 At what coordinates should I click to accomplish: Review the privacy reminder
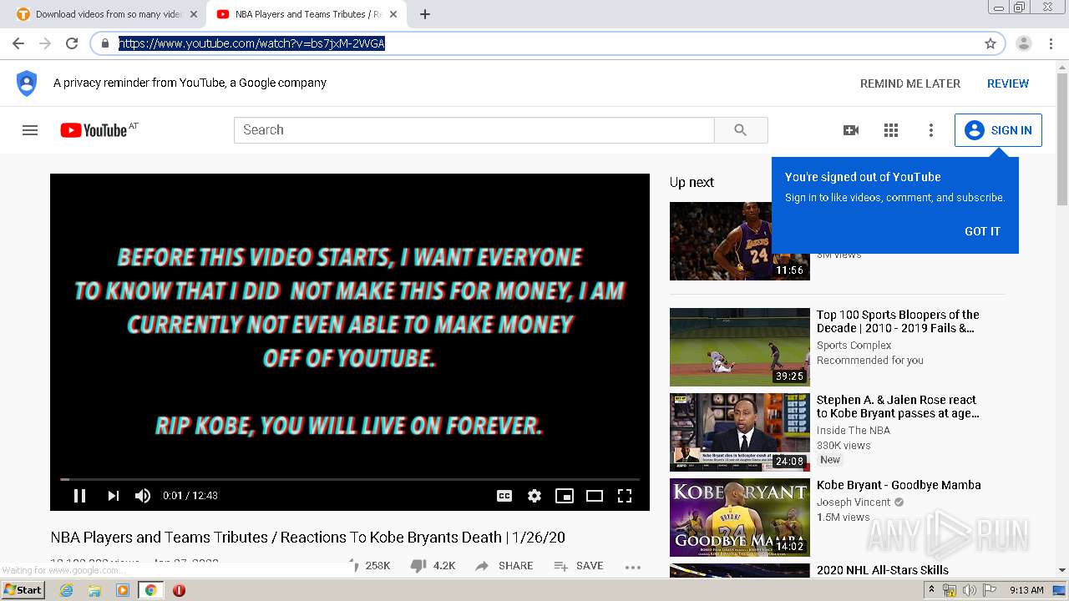click(x=1008, y=83)
